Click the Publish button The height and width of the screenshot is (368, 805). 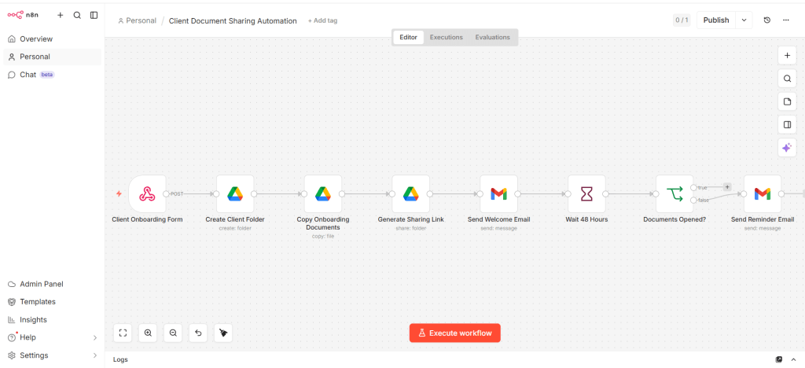[715, 20]
